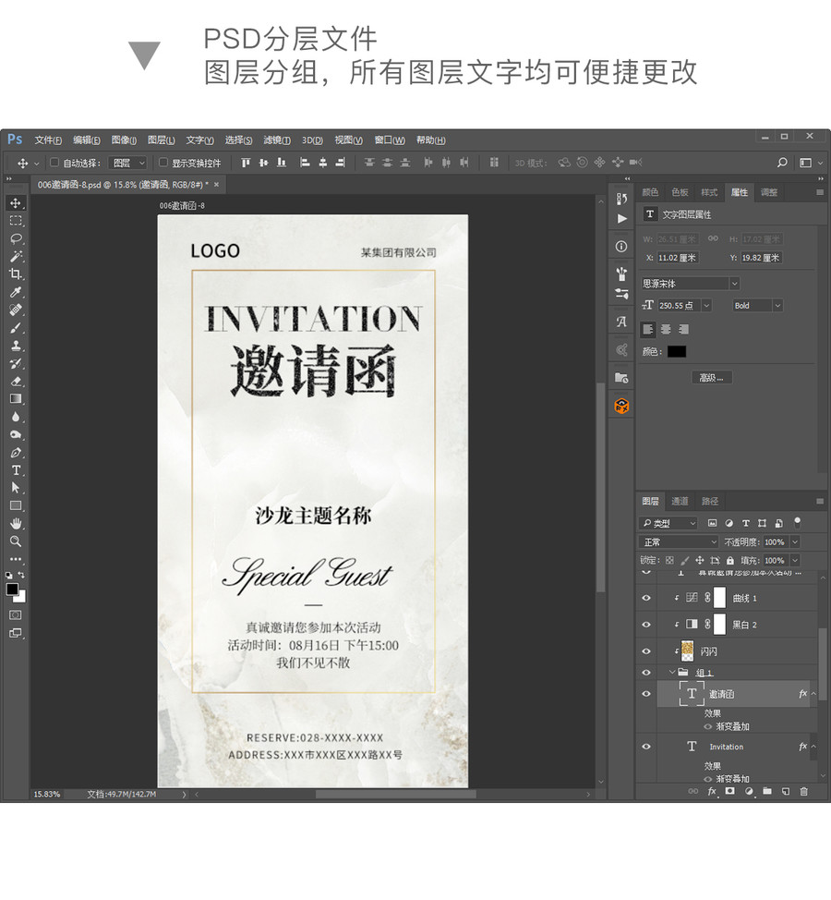The height and width of the screenshot is (900, 831).
Task: Select the Crop tool
Action: pyautogui.click(x=16, y=274)
